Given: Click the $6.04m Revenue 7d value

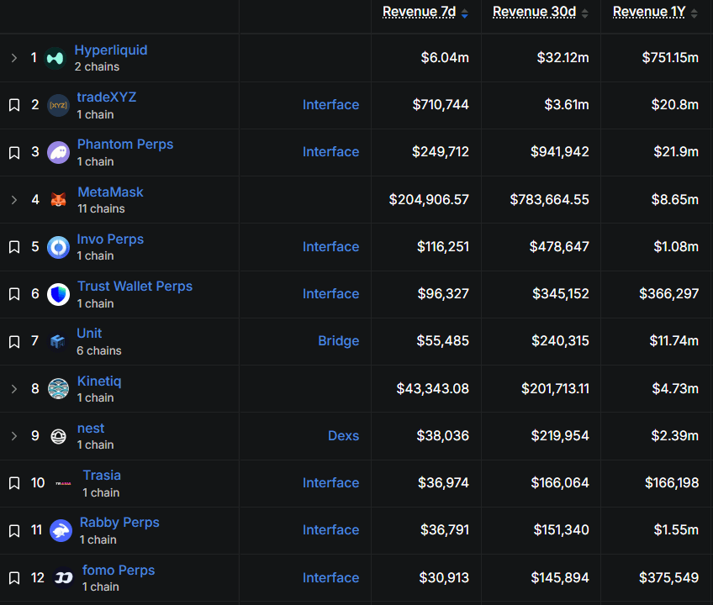Looking at the screenshot, I should tap(445, 58).
